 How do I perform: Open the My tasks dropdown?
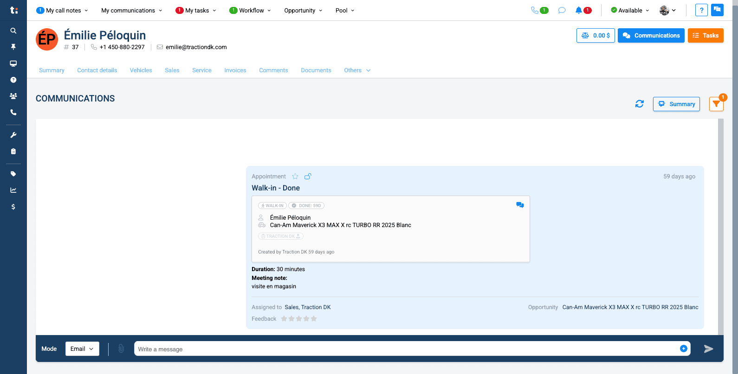196,10
